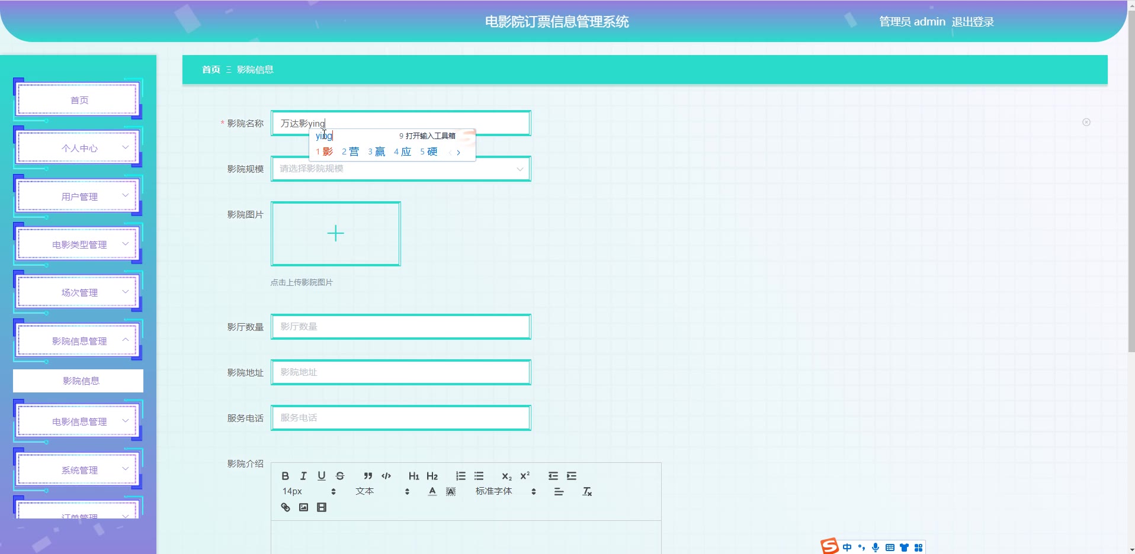
Task: Start voice input from IME toolbar
Action: [876, 547]
